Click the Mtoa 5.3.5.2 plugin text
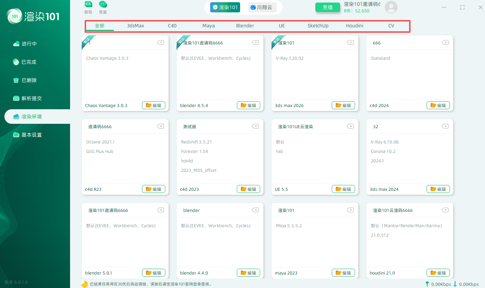Image resolution: width=485 pixels, height=288 pixels. click(x=289, y=226)
